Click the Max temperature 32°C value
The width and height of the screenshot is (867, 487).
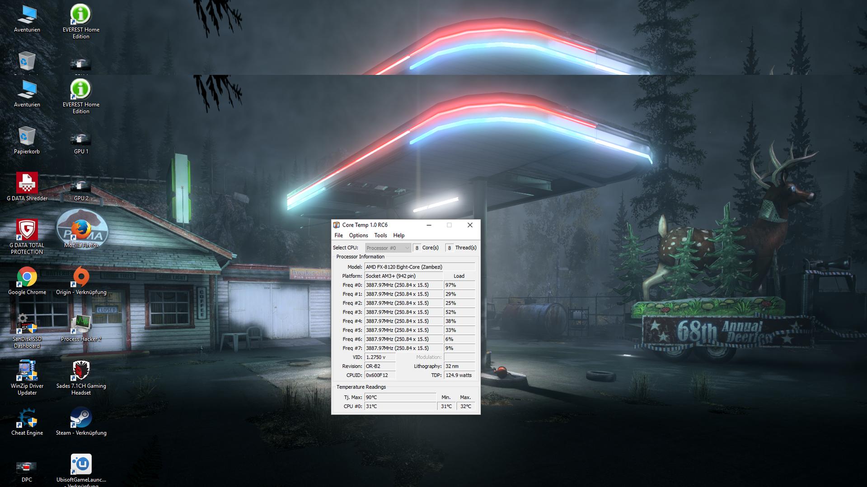pos(466,406)
